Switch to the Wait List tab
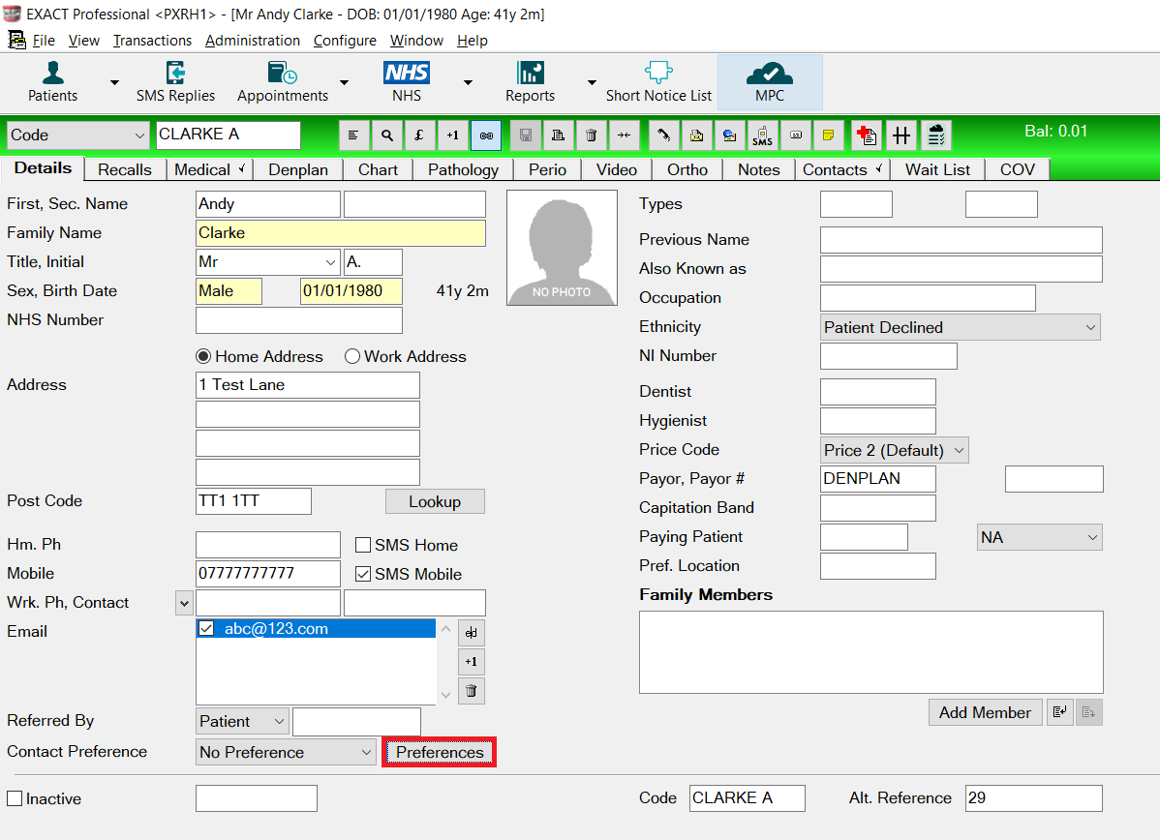This screenshot has width=1160, height=840. point(937,170)
